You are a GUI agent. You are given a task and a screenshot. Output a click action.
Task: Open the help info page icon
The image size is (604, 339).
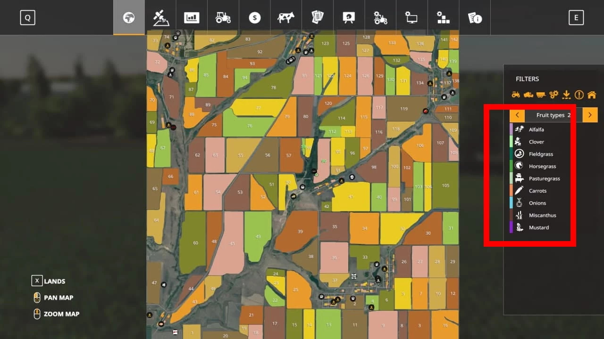tap(475, 18)
